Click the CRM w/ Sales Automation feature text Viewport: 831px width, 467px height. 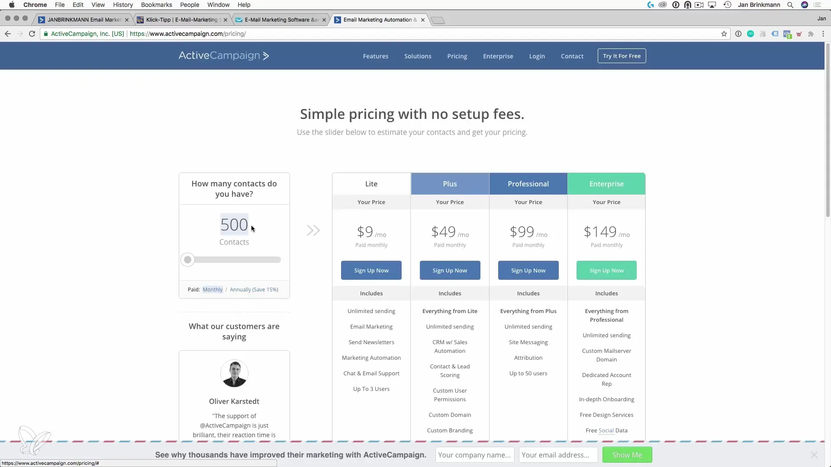450,346
